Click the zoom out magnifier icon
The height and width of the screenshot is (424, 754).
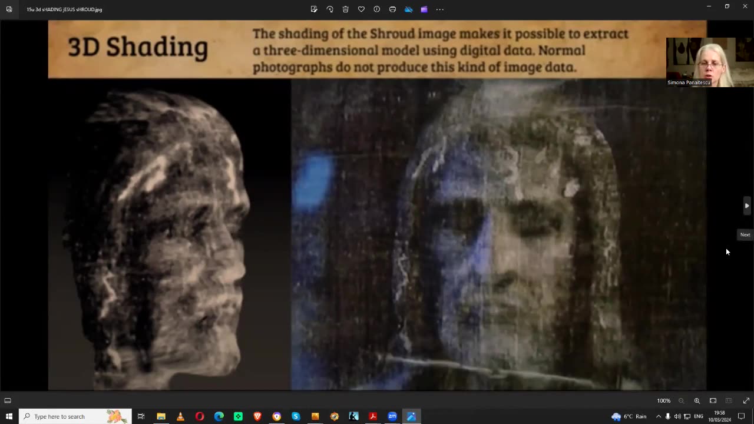click(682, 400)
